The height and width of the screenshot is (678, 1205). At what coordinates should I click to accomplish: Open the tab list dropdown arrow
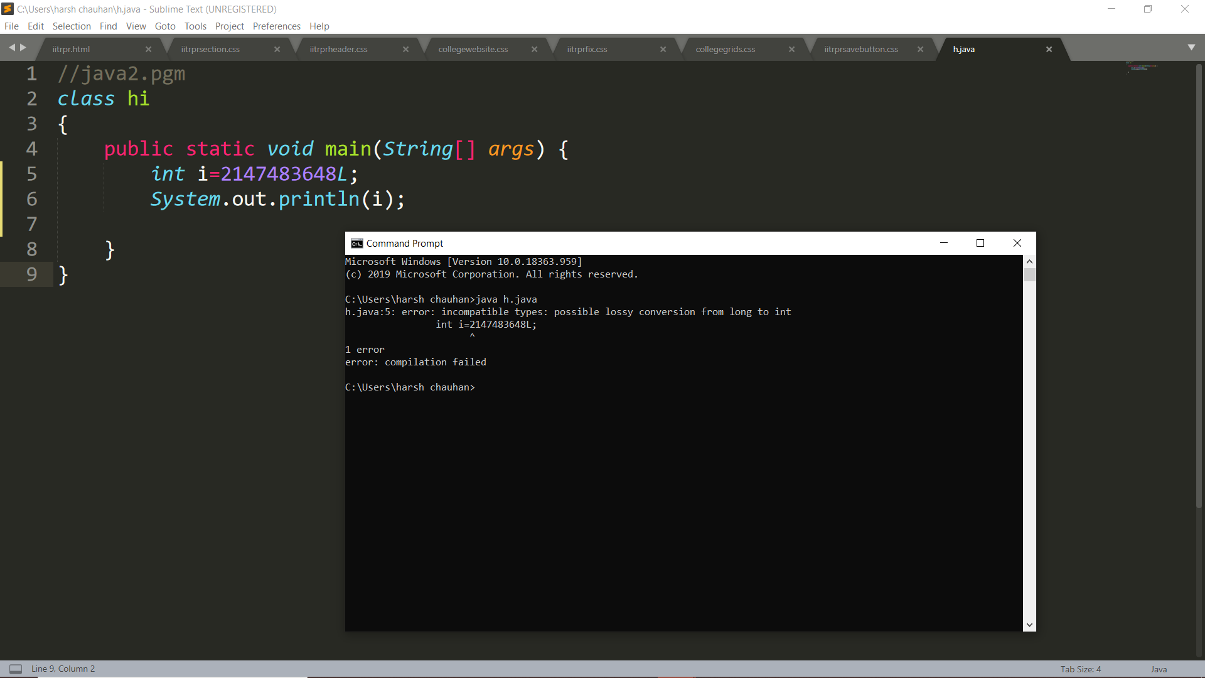(x=1191, y=48)
